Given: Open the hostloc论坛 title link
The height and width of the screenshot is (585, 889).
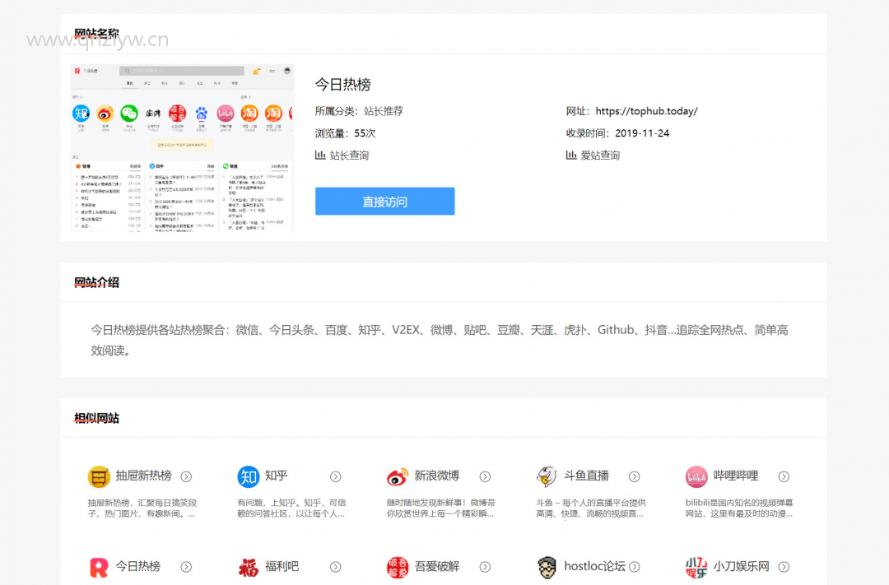Looking at the screenshot, I should (x=594, y=566).
